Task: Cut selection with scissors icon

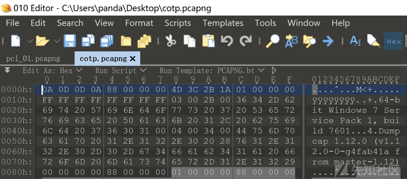Action: point(171,41)
